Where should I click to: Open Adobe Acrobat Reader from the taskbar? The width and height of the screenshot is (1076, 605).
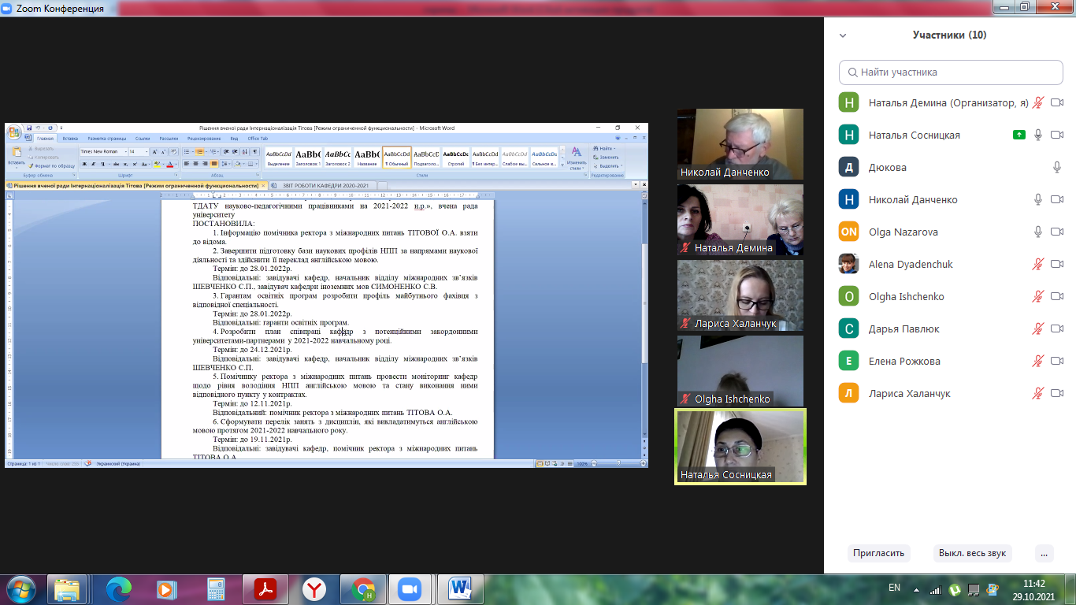(265, 588)
